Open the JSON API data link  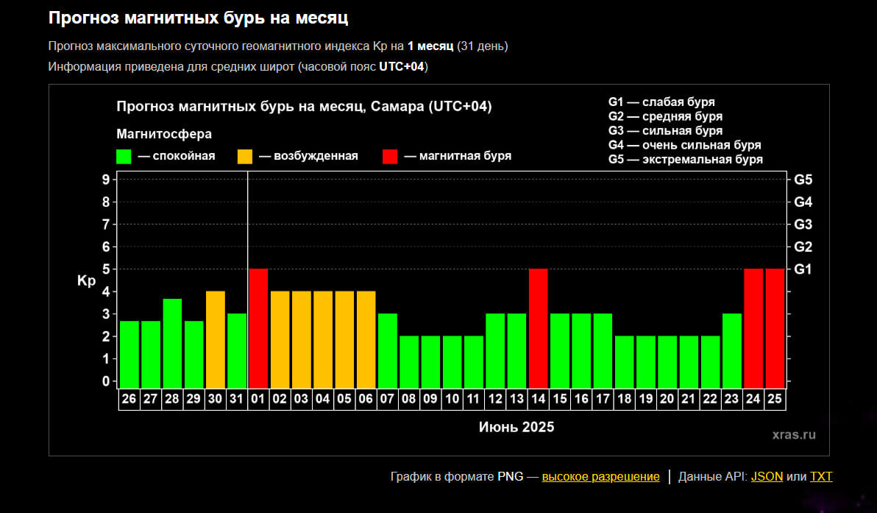click(x=767, y=477)
